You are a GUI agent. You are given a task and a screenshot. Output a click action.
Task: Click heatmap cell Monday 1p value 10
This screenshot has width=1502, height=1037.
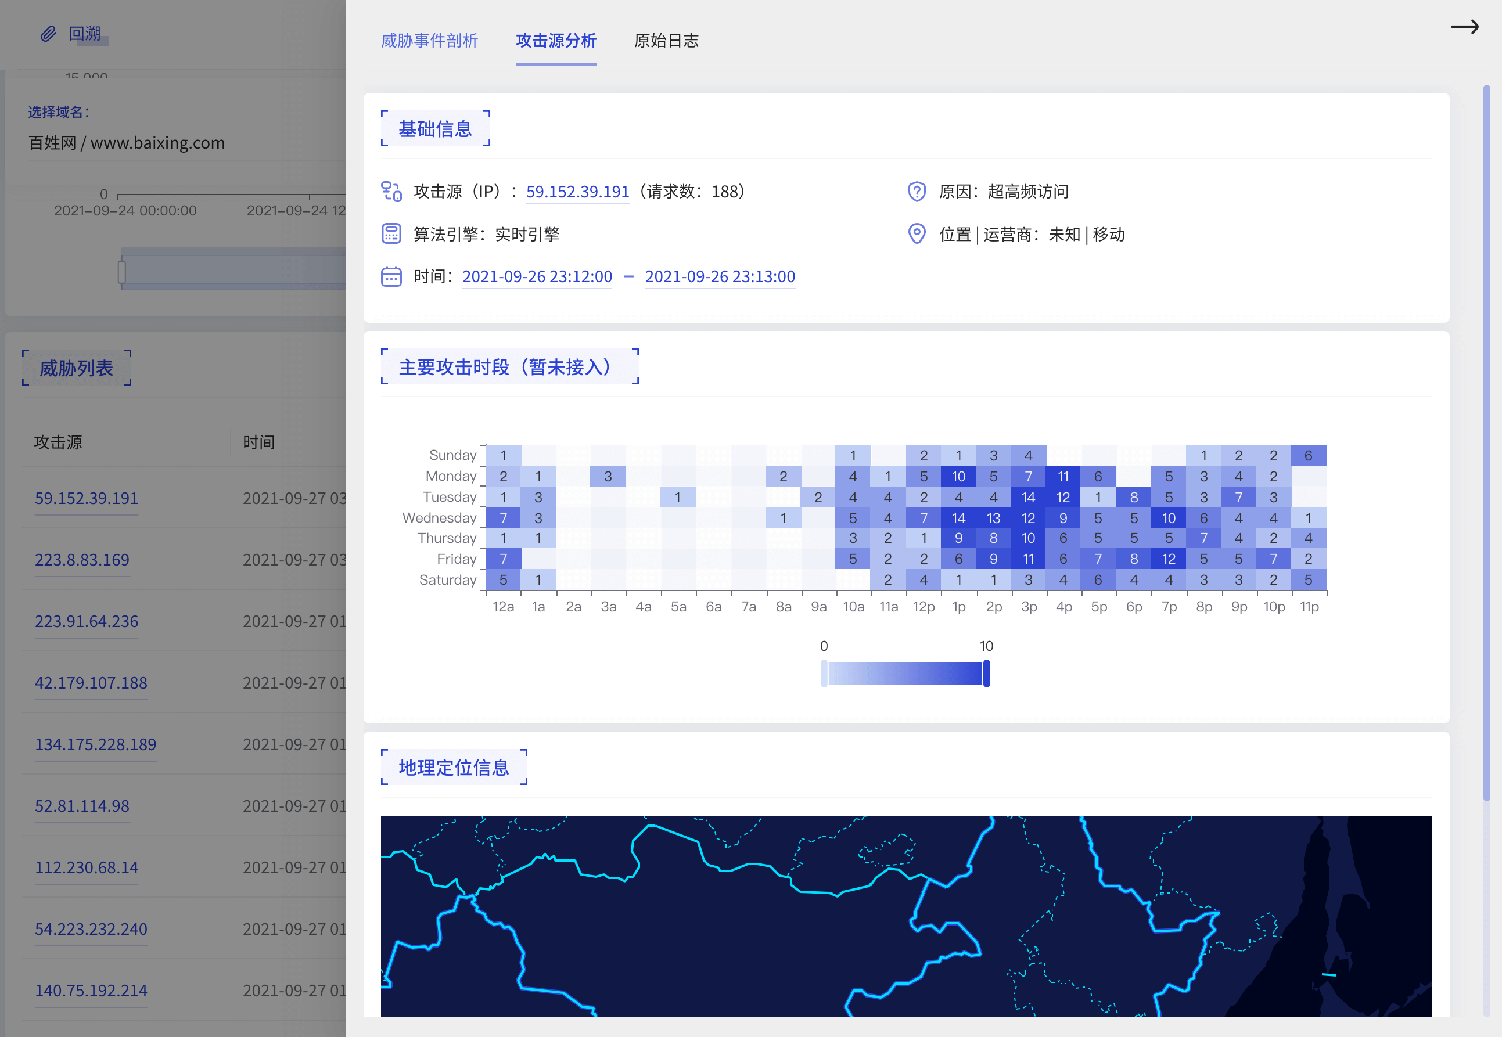(958, 476)
